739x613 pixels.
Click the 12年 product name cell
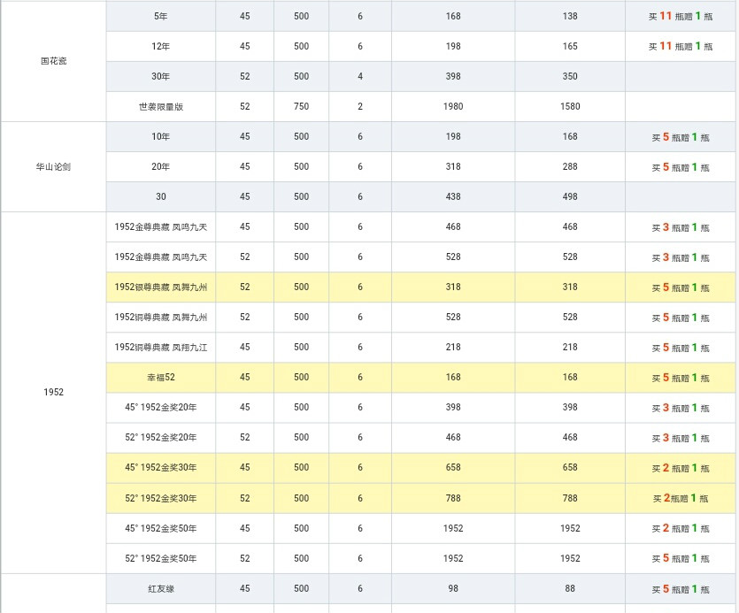(x=161, y=46)
